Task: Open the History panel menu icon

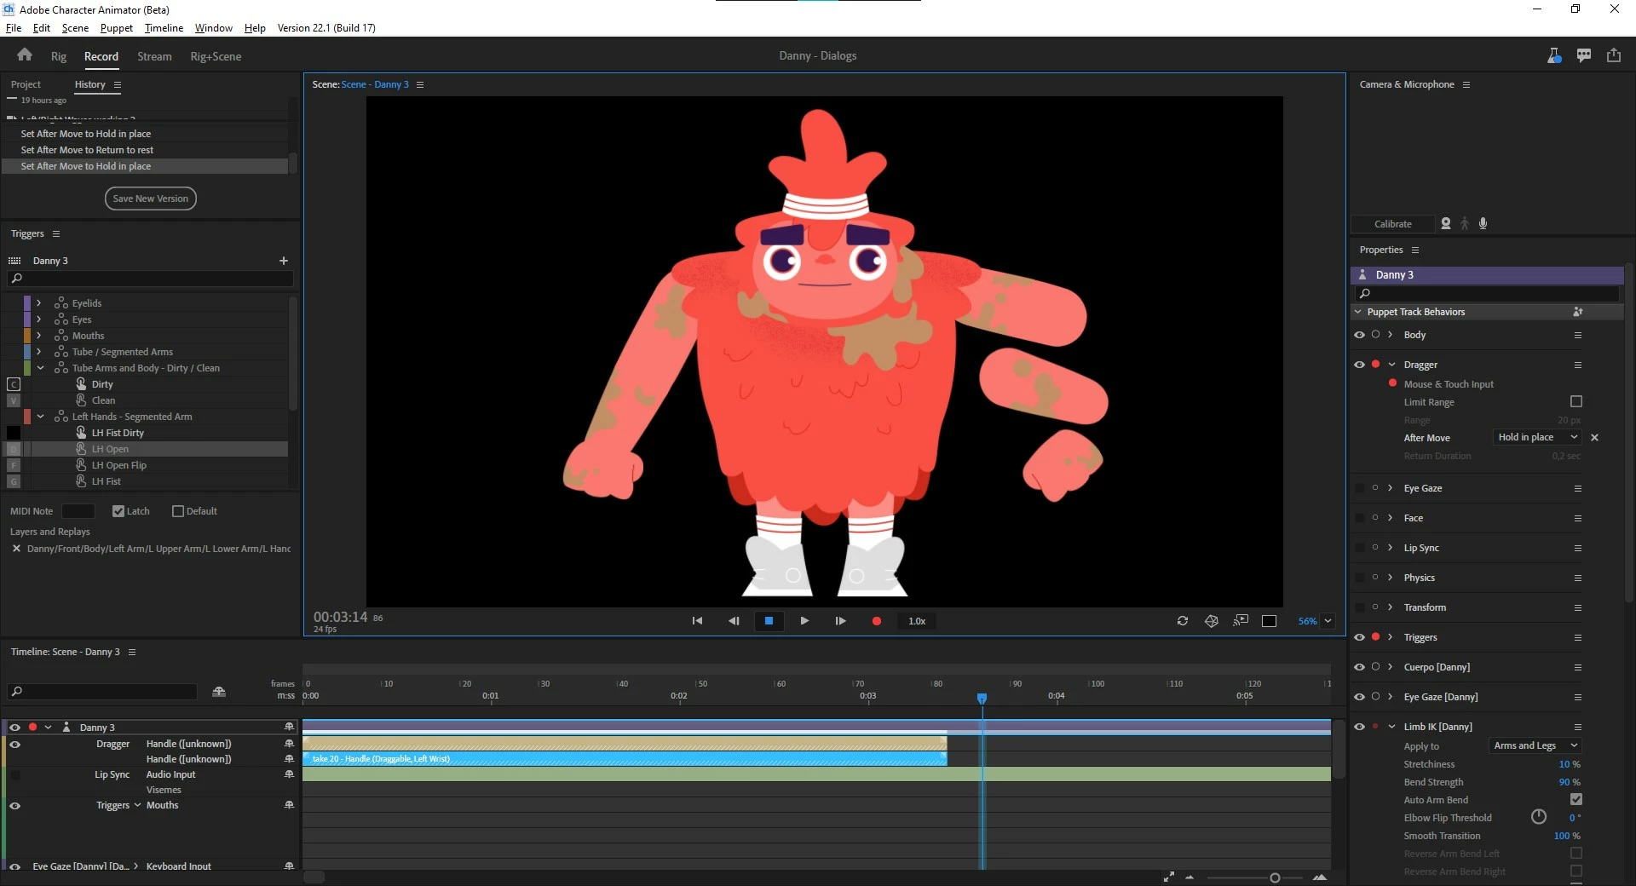Action: click(x=118, y=85)
